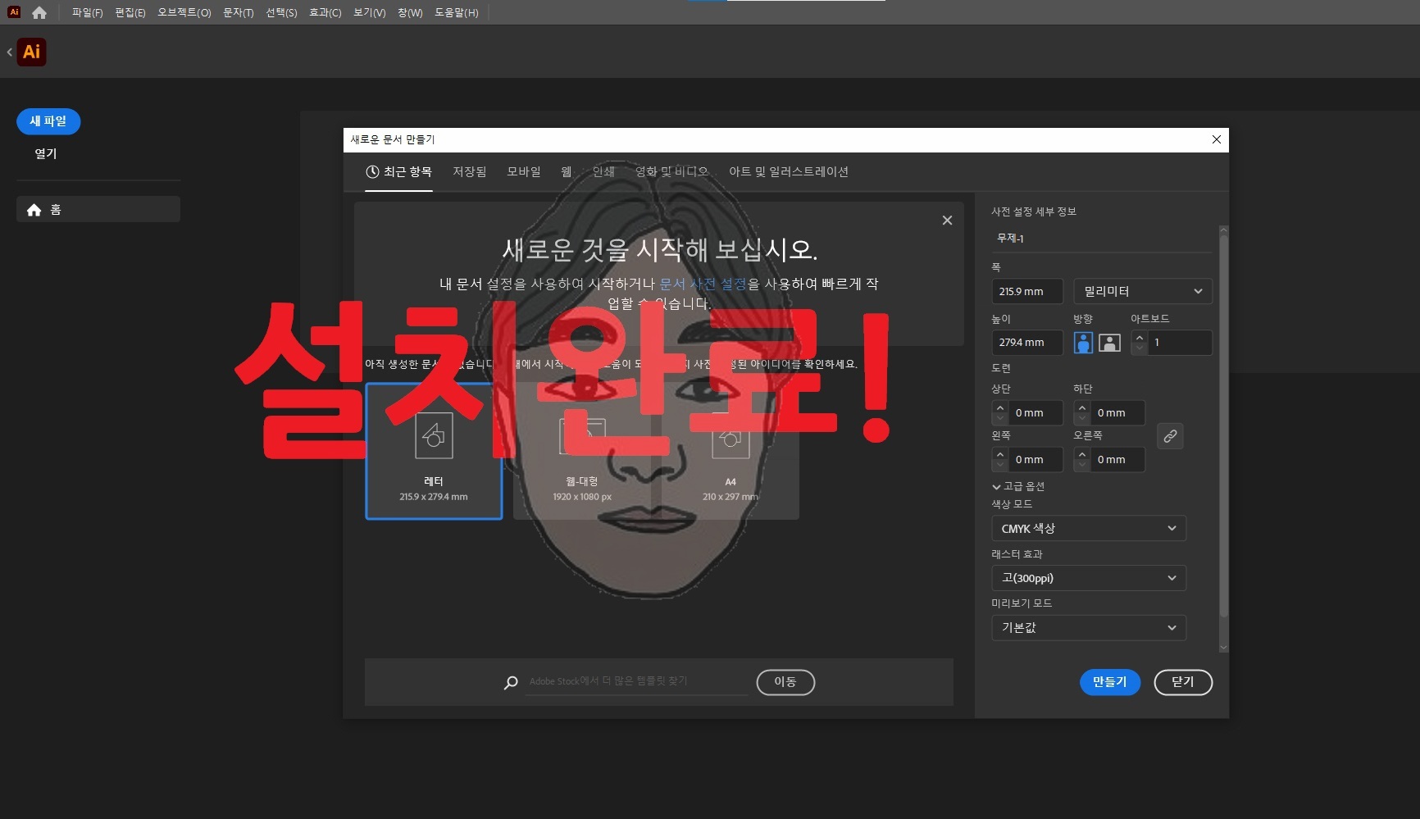Open the CMYK 색상 color mode dropdown
Viewport: 1420px width, 819px height.
1088,528
